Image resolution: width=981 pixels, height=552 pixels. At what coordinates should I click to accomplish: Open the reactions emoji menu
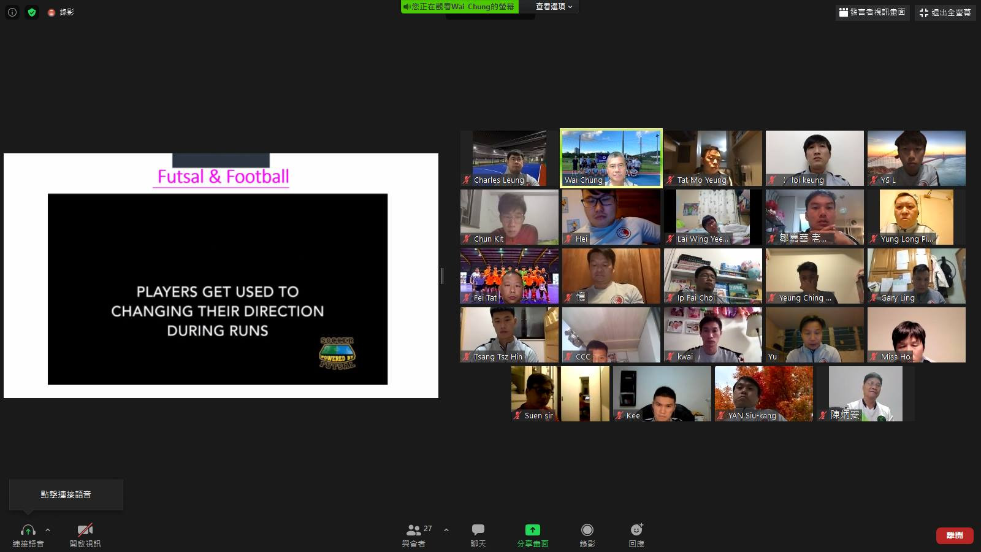(636, 530)
